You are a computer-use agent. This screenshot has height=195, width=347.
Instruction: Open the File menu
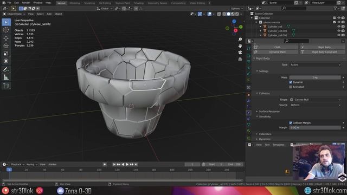click(x=9, y=3)
